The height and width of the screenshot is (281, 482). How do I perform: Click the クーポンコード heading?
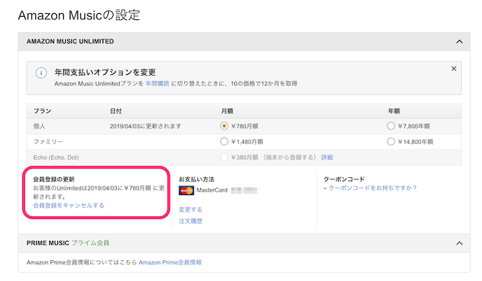(344, 179)
